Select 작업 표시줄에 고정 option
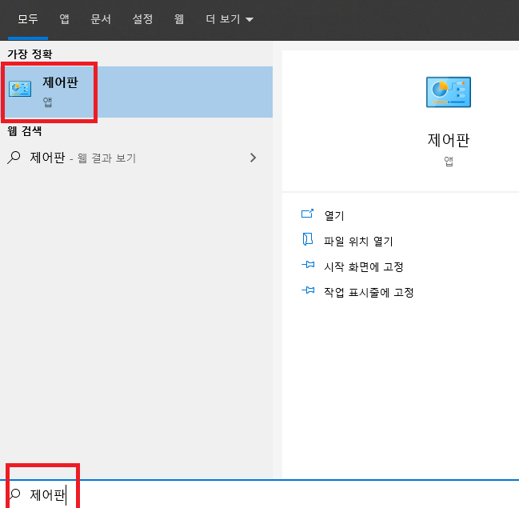The width and height of the screenshot is (519, 508). coord(369,292)
